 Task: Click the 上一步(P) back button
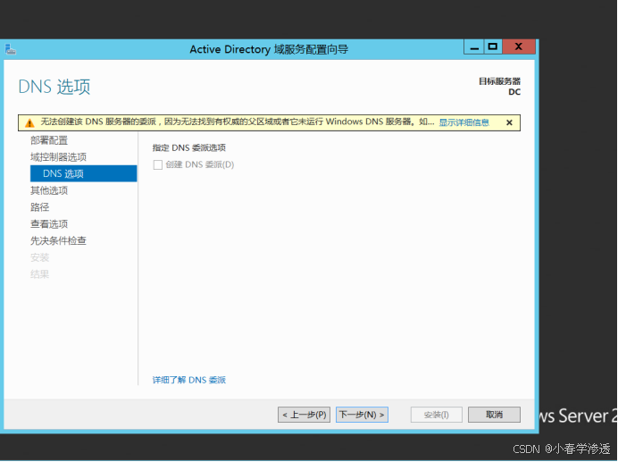304,415
